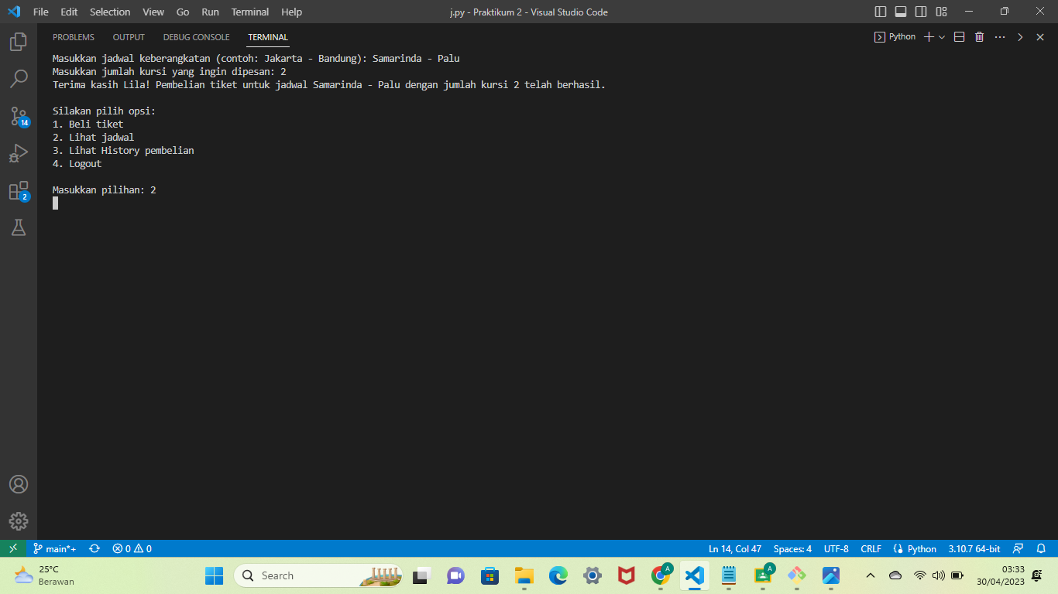The width and height of the screenshot is (1058, 594).
Task: Split the terminal pane
Action: click(x=959, y=37)
